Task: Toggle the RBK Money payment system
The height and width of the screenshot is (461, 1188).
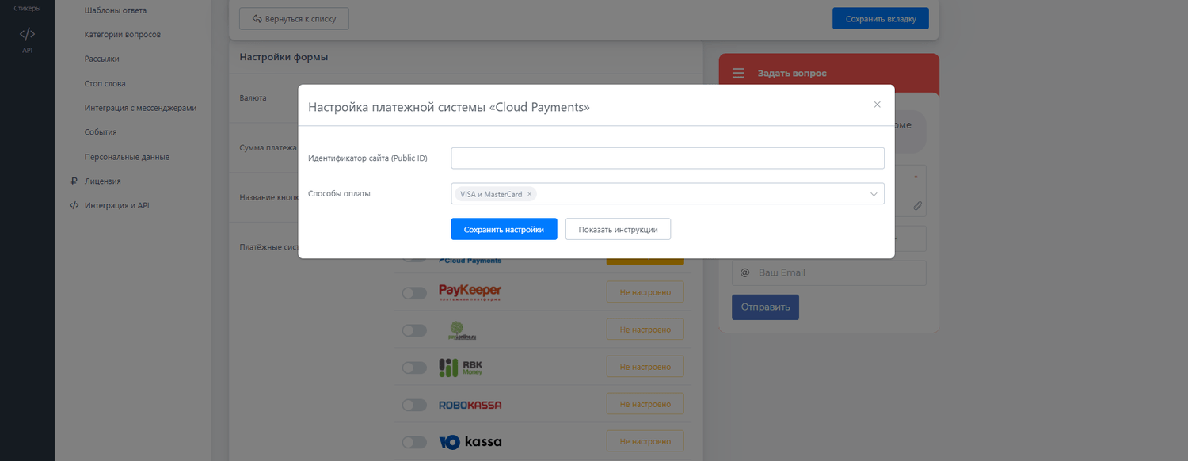Action: pos(414,368)
